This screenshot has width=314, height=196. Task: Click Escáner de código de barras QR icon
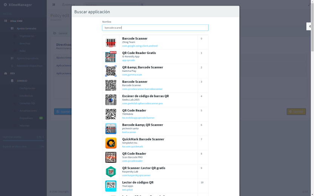click(111, 100)
